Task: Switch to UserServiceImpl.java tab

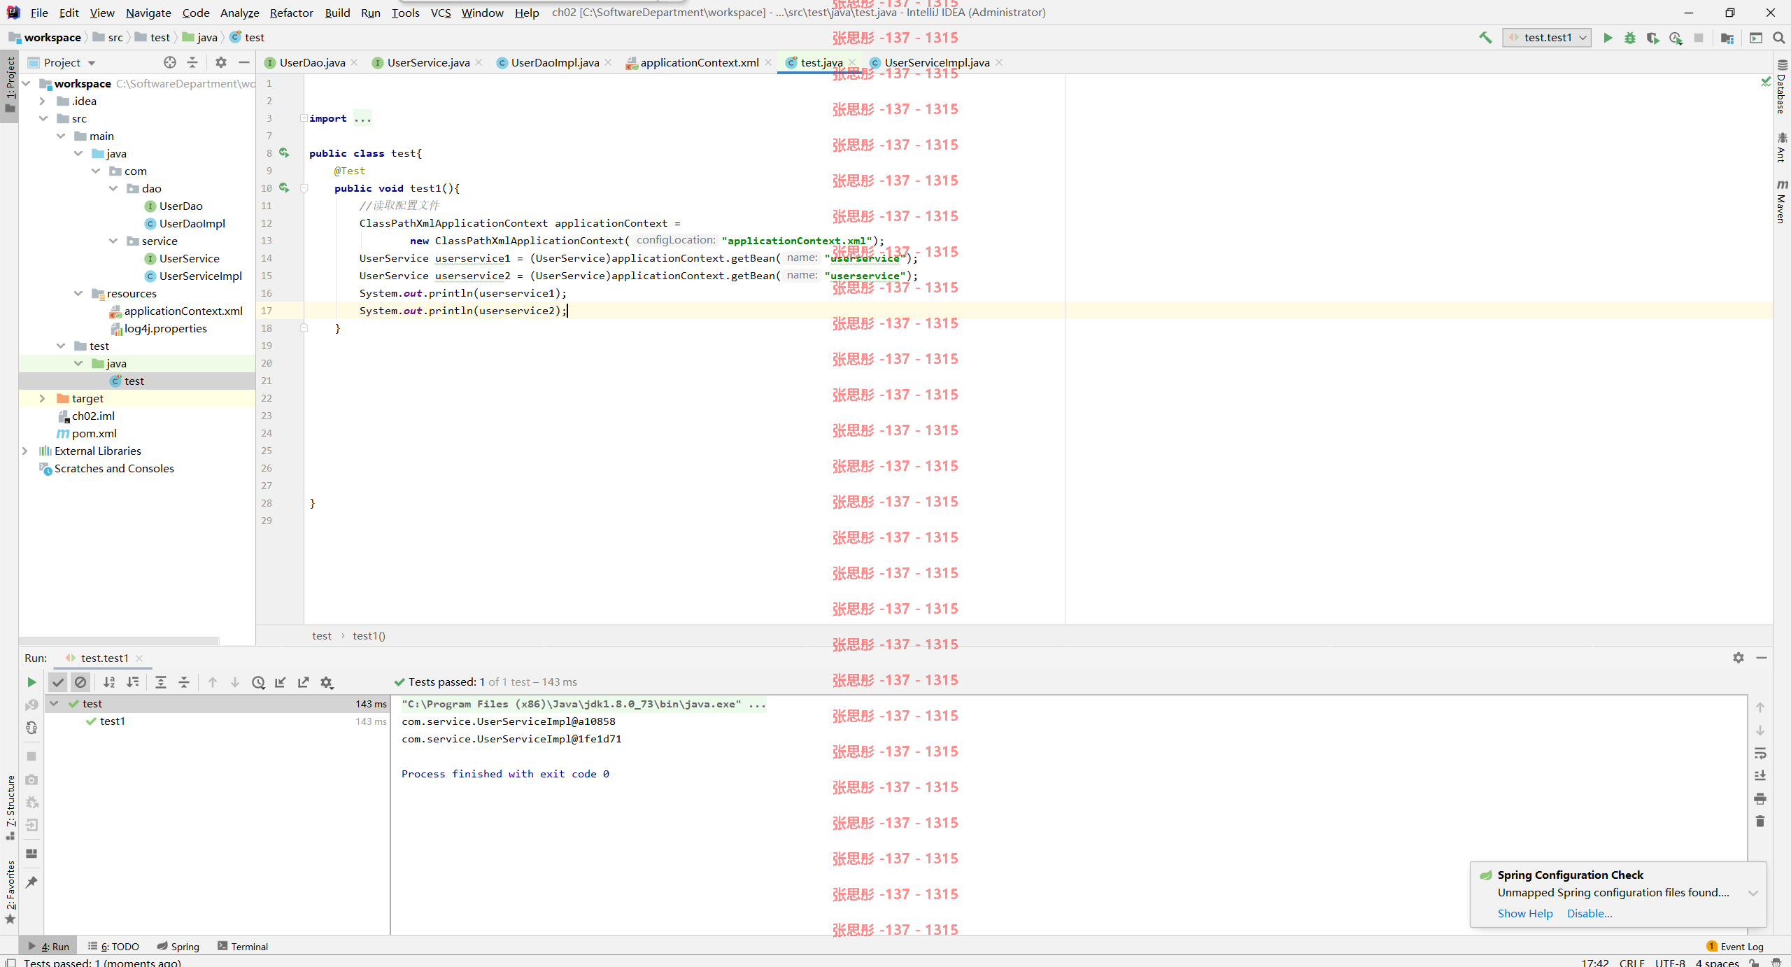Action: pyautogui.click(x=936, y=62)
